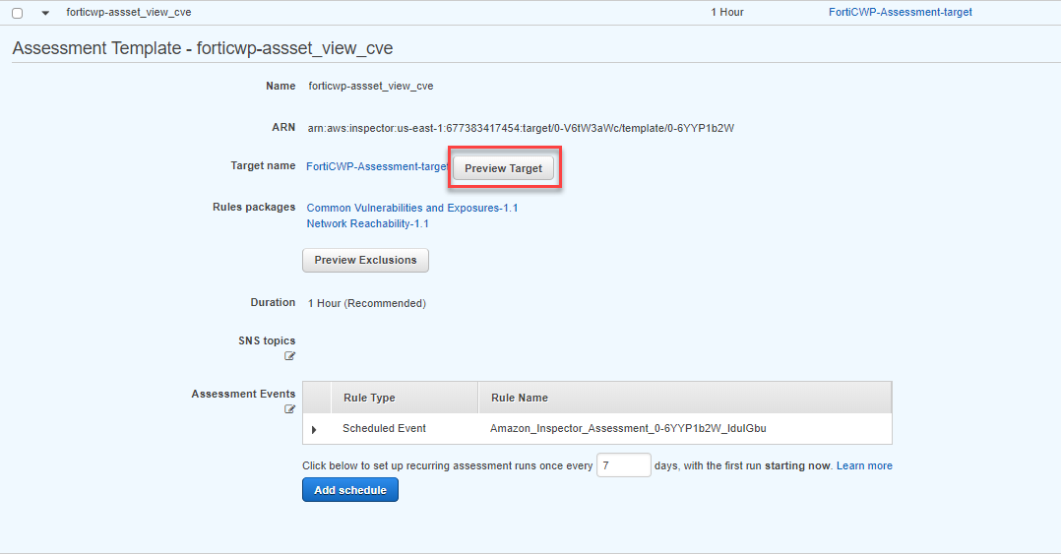This screenshot has height=555, width=1061.
Task: Select the Amazon_Inspector_Assessment rule name cell
Action: 628,428
